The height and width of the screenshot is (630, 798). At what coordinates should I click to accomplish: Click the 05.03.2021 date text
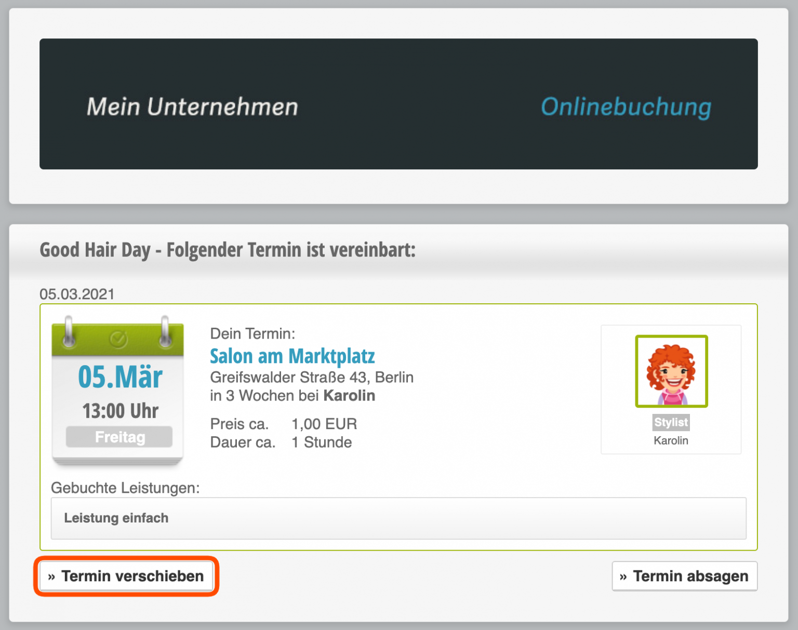(77, 294)
